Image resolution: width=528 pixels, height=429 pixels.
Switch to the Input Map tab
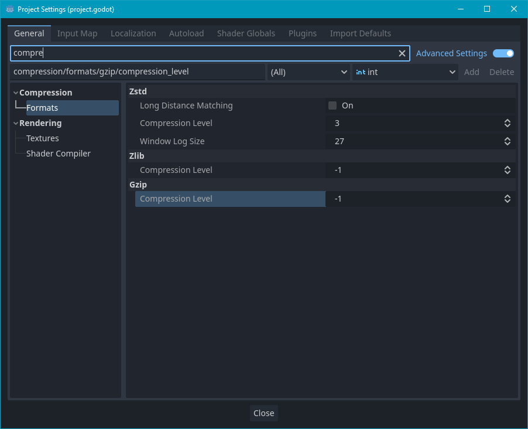[77, 33]
